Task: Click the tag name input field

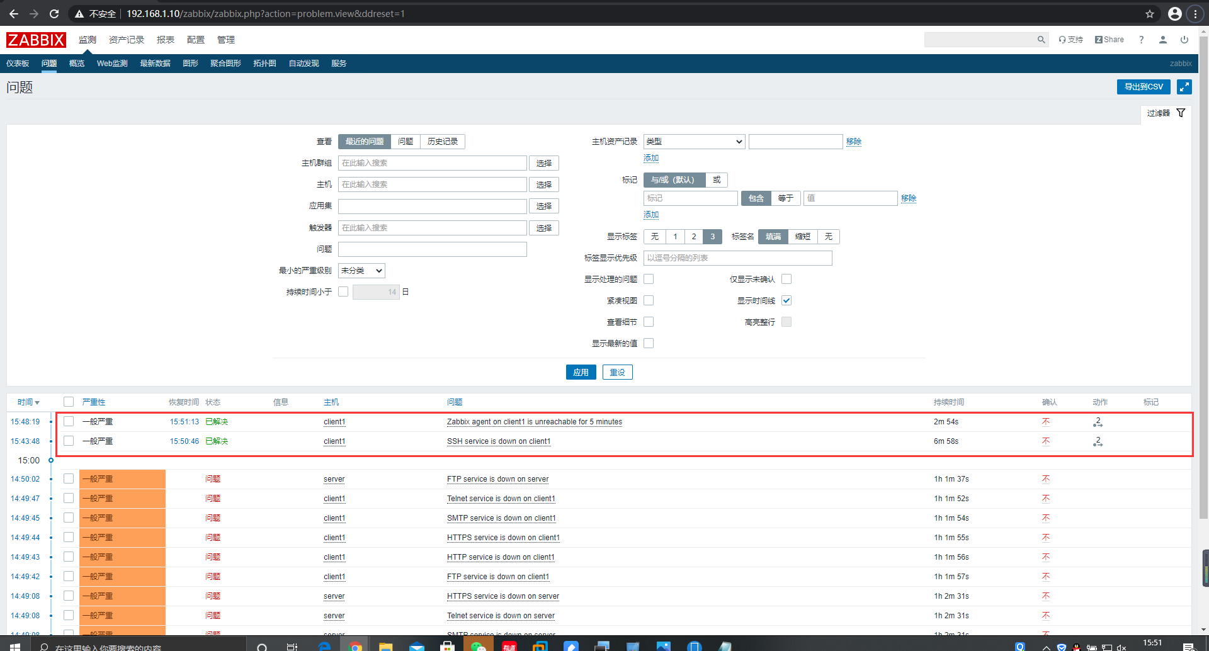Action: point(690,198)
